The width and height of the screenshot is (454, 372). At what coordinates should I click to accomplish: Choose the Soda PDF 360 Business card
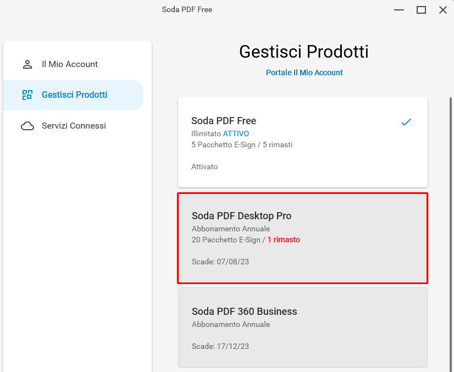[302, 327]
